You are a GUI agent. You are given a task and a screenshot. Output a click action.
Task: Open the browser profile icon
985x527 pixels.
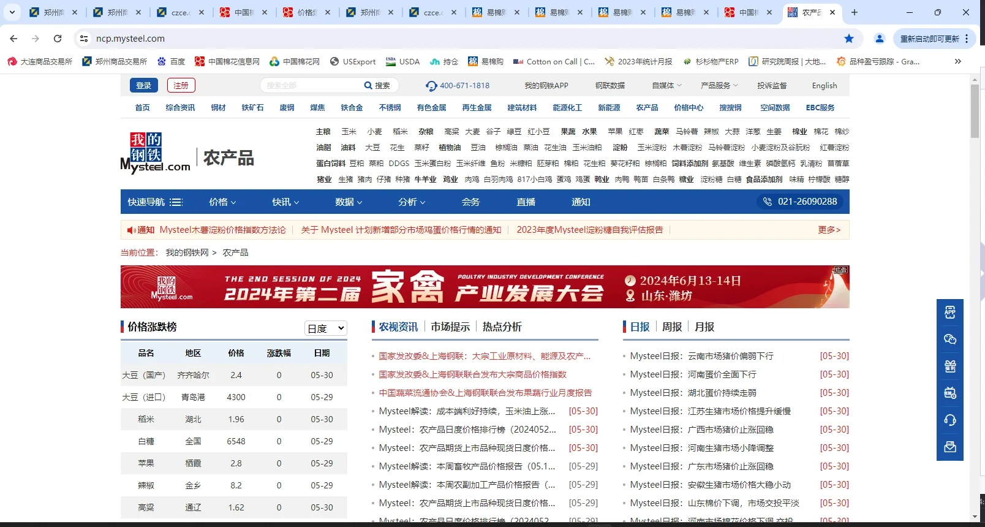tap(880, 39)
